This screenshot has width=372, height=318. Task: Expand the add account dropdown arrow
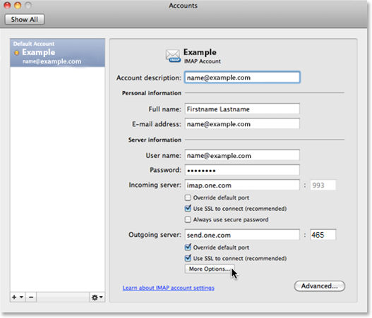(21, 297)
